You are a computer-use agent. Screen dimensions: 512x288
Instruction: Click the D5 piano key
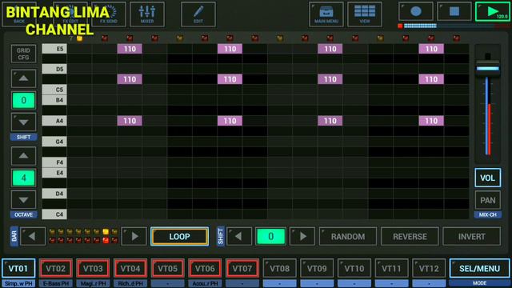click(x=54, y=69)
